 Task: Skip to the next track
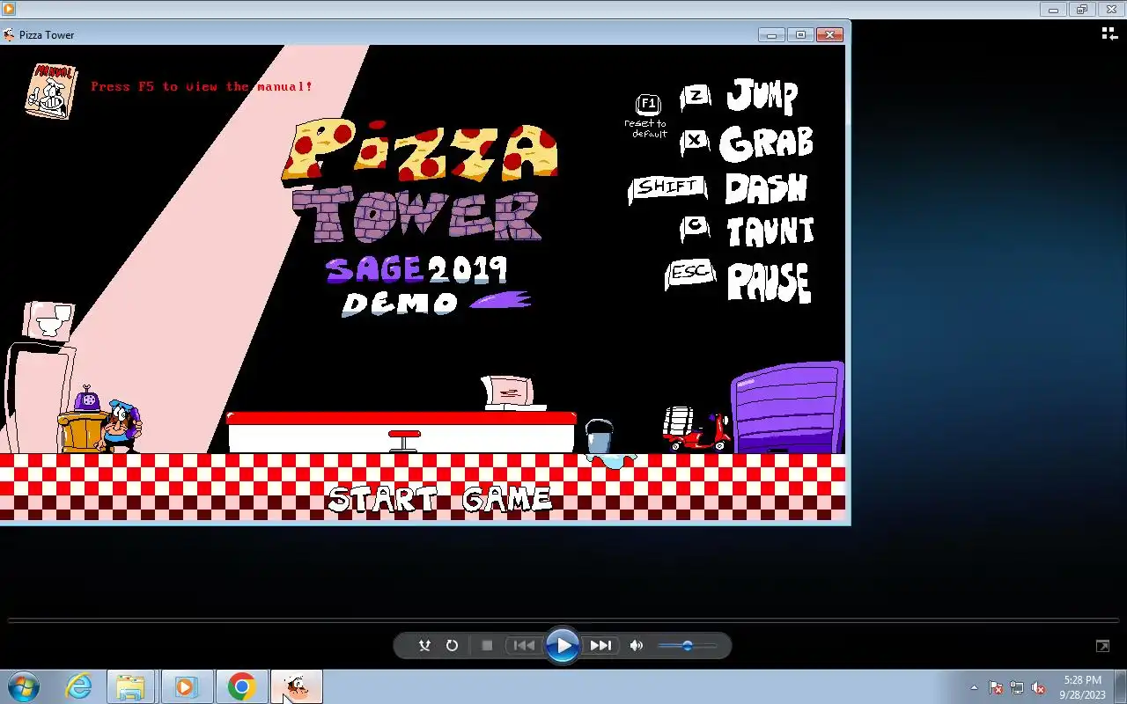(x=600, y=646)
